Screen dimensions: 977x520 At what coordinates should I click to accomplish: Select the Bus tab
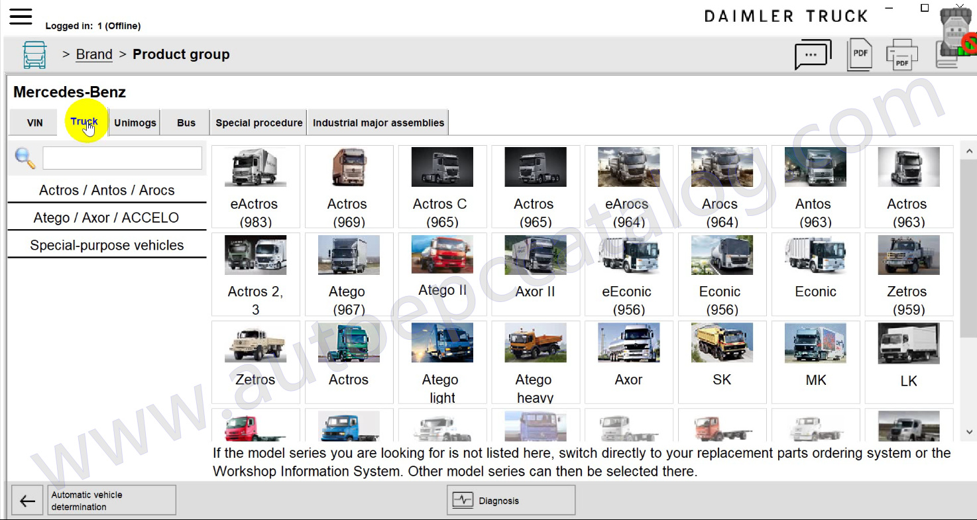pos(186,123)
